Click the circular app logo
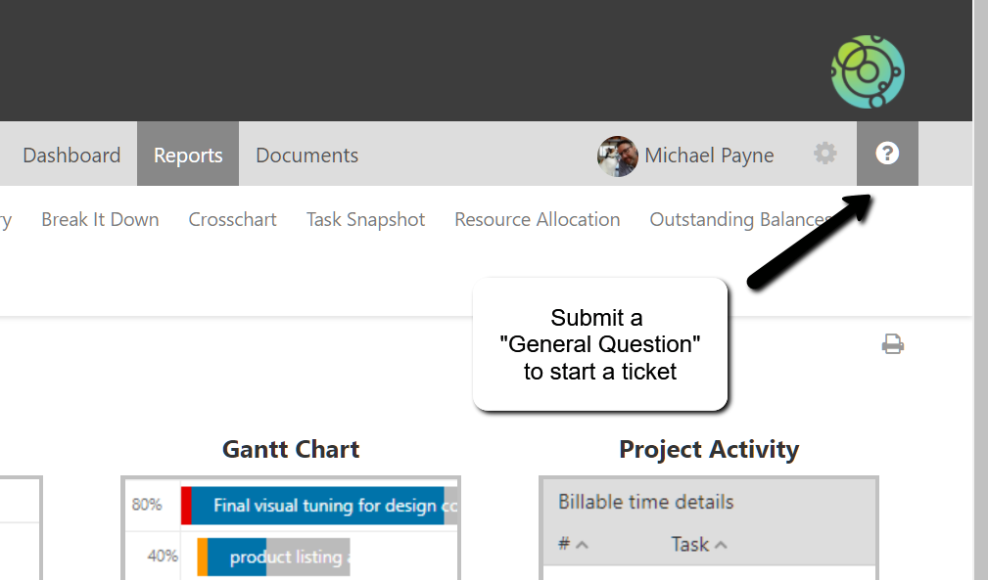This screenshot has height=580, width=988. tap(868, 71)
